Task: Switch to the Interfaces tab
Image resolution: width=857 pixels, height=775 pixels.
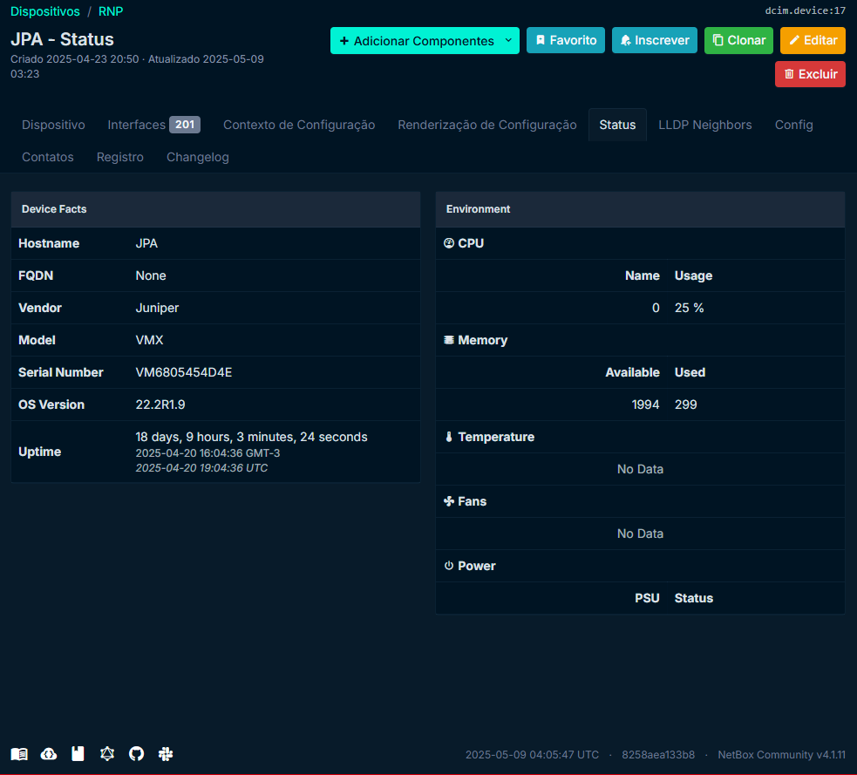Action: point(153,125)
